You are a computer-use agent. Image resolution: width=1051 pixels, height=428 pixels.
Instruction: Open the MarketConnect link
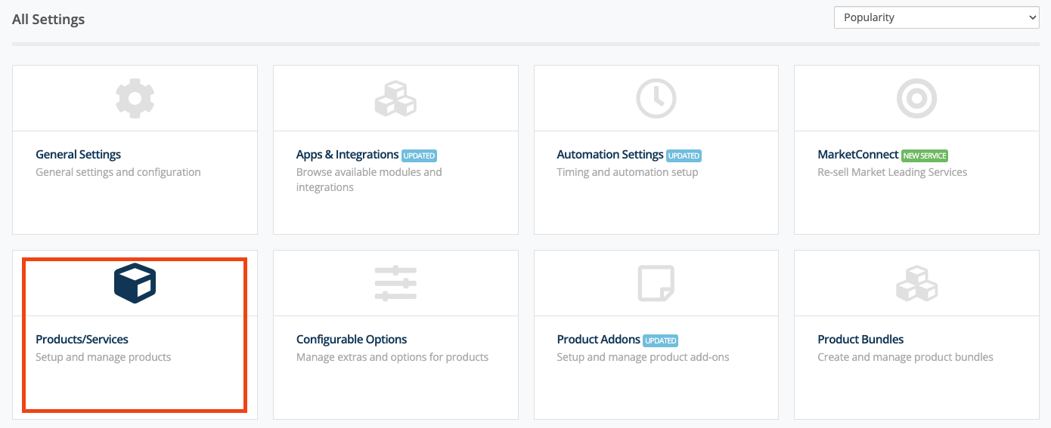(x=857, y=155)
